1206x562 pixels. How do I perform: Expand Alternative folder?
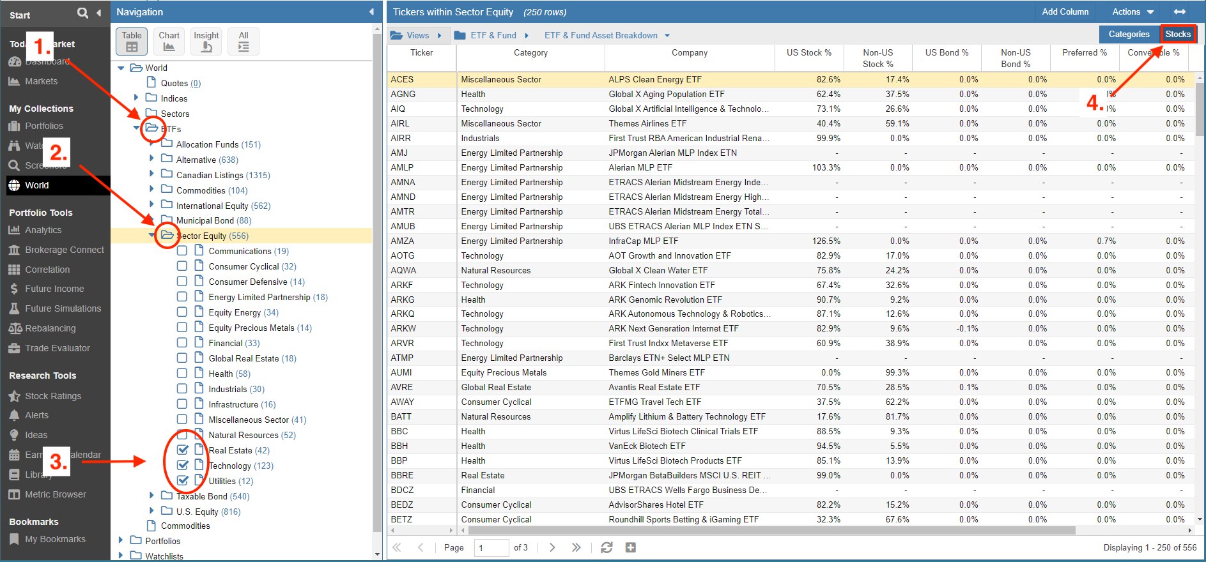[x=151, y=159]
